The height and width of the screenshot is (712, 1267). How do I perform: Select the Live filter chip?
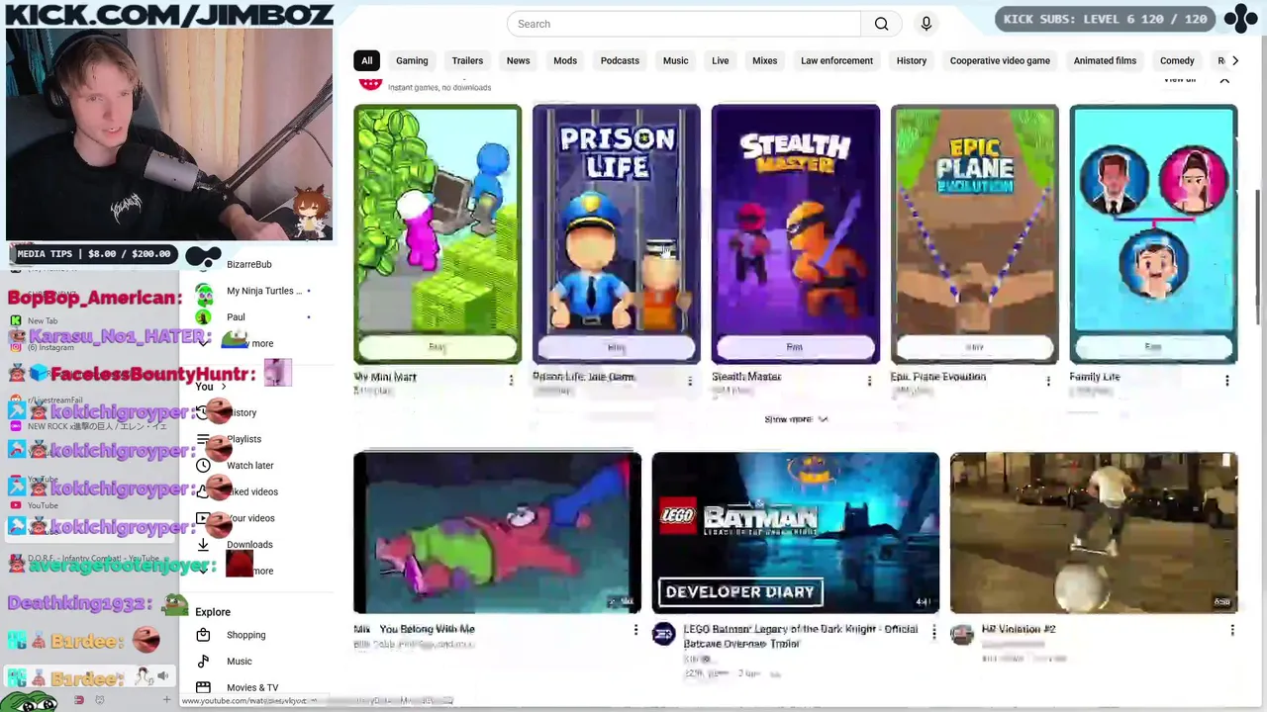coord(720,60)
